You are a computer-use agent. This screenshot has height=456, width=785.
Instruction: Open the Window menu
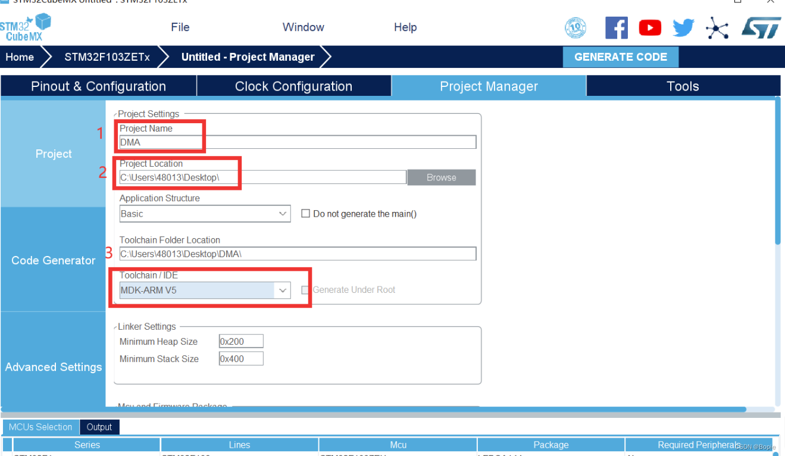304,27
